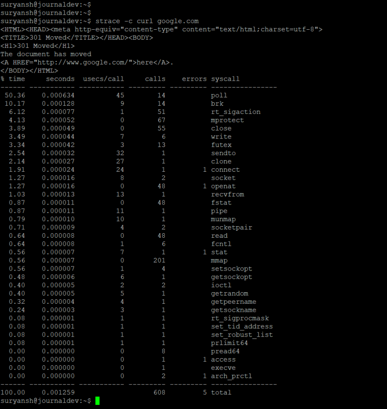Select the 'rt_sigaction' syscall entry
The image size is (387, 409).
click(x=235, y=112)
